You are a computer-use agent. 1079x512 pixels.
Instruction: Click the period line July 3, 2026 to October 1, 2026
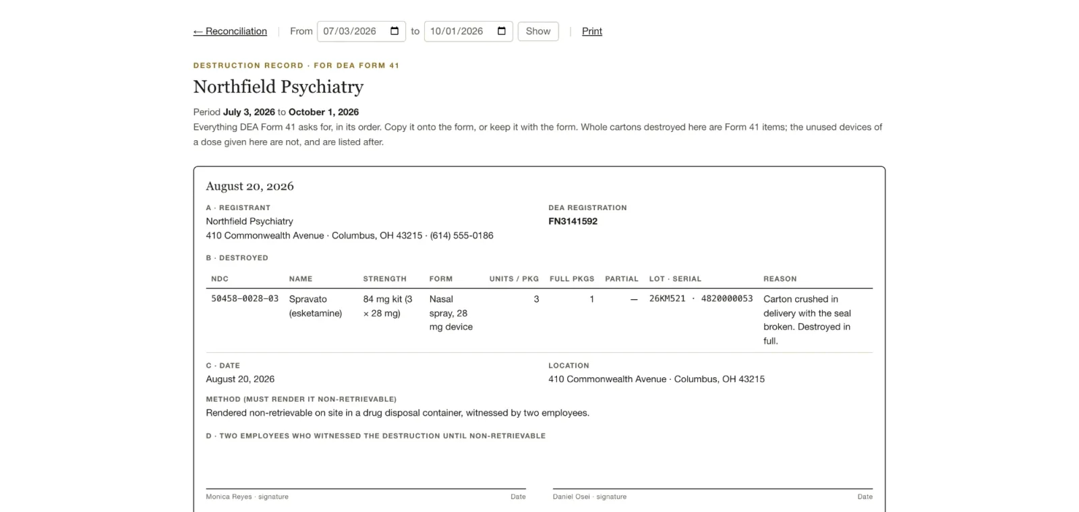pyautogui.click(x=276, y=112)
